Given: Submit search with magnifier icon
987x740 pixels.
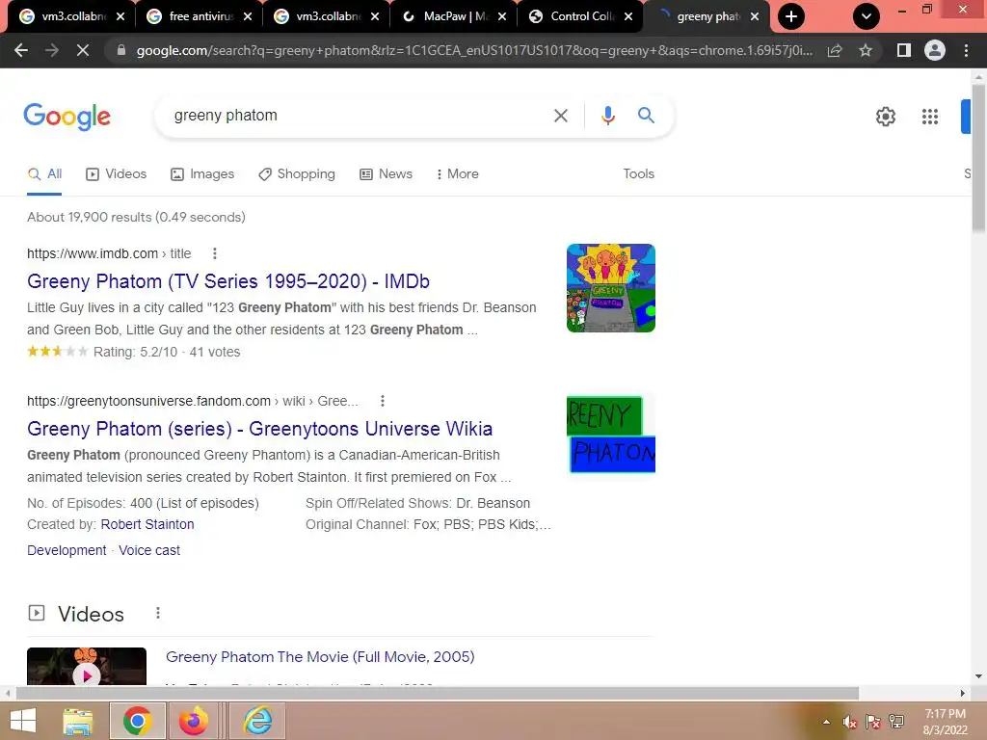Looking at the screenshot, I should point(646,116).
